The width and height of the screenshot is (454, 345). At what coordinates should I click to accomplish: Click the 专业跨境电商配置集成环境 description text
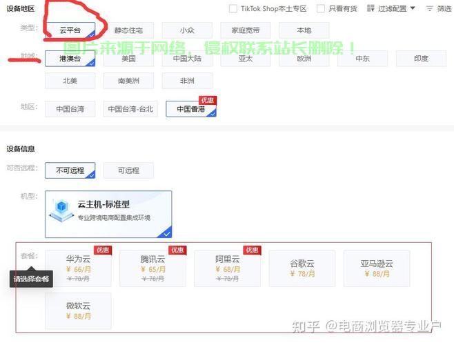(114, 217)
